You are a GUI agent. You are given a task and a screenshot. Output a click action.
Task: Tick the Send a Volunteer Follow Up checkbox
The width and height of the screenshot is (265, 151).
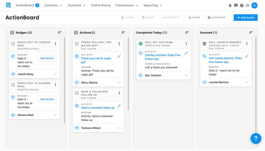pyautogui.click(x=77, y=93)
